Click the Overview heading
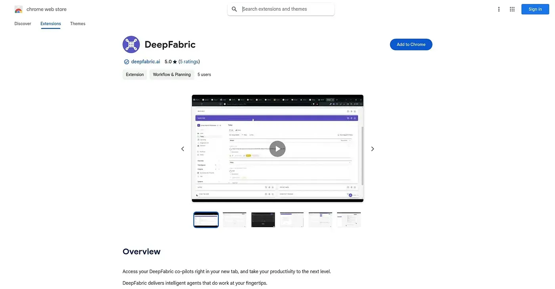Image resolution: width=555 pixels, height=289 pixels. tap(142, 252)
